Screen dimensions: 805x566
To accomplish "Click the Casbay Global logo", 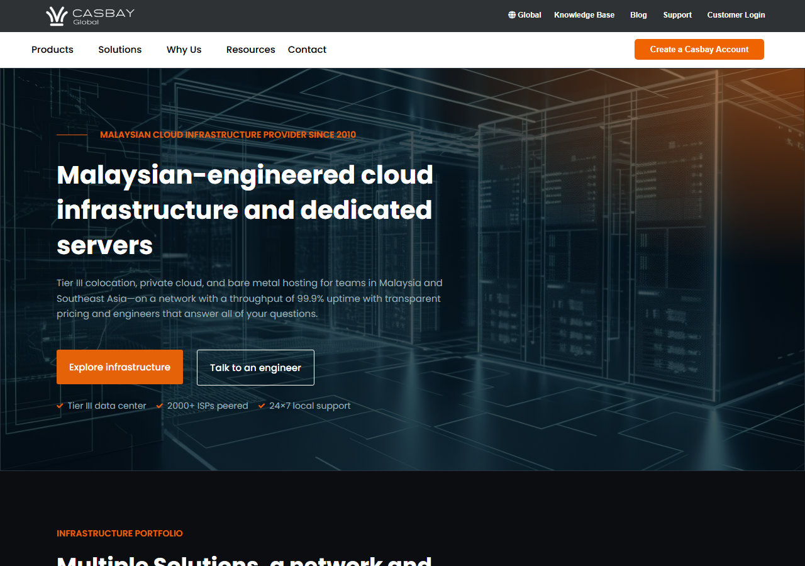I will click(x=91, y=16).
